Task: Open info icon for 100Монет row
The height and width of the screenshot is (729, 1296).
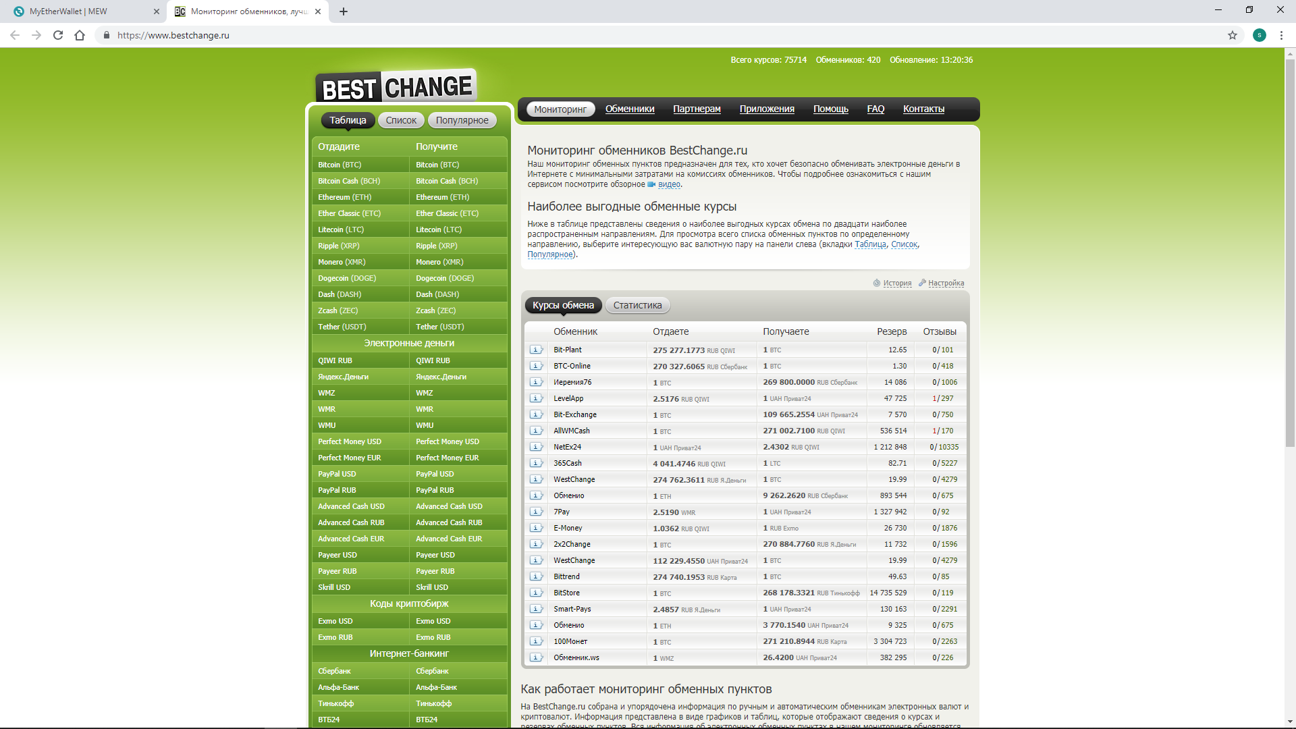Action: click(537, 641)
